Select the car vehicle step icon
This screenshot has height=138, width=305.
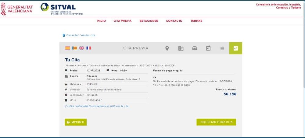click(195, 48)
